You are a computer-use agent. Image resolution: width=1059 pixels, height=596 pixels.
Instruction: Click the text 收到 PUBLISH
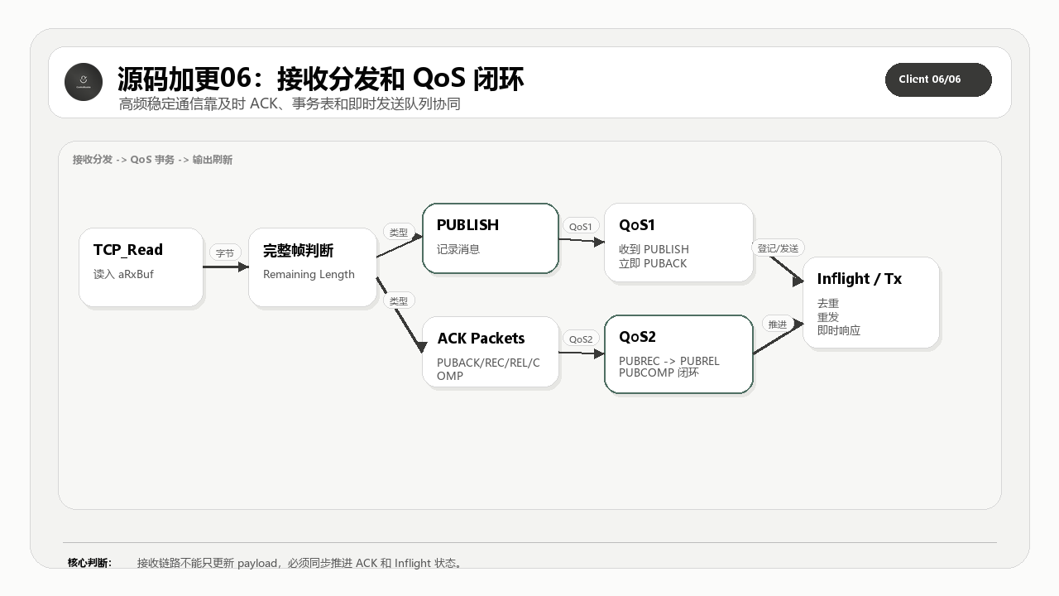click(654, 249)
